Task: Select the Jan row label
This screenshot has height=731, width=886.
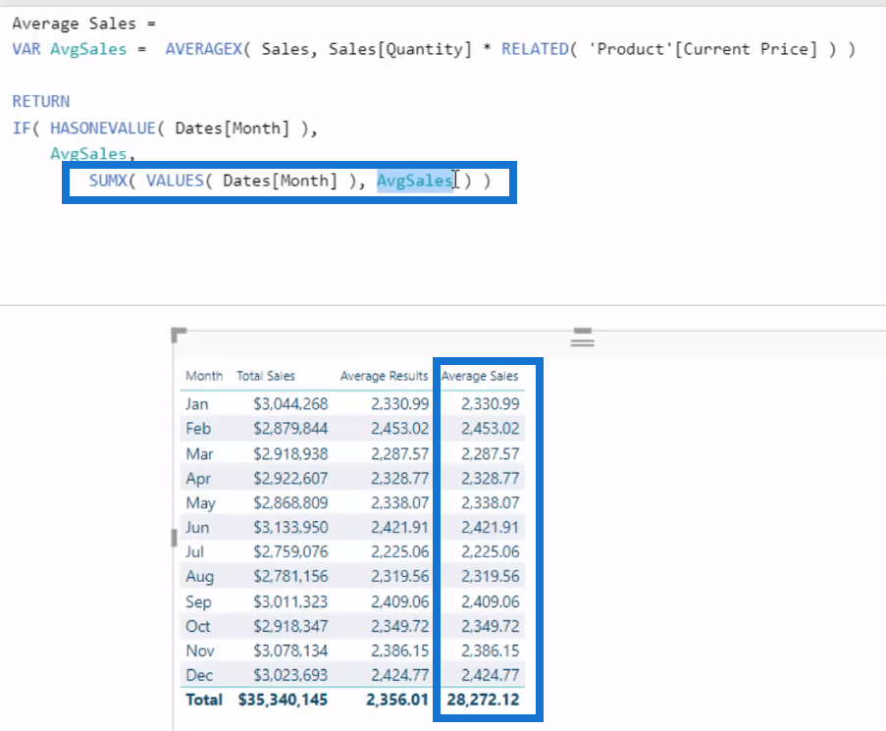Action: (x=196, y=404)
